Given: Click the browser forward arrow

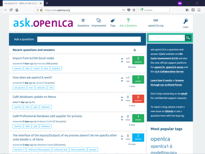Looking at the screenshot, I should (x=5, y=10).
